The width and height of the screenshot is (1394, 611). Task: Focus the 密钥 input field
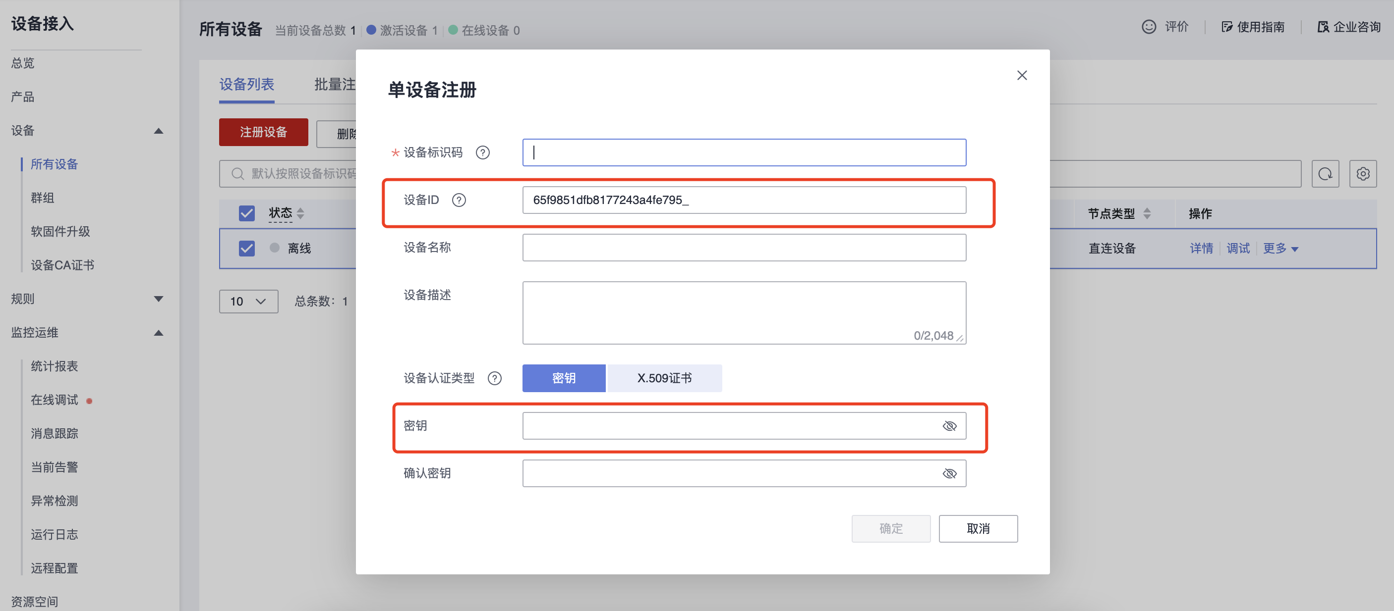pos(744,426)
